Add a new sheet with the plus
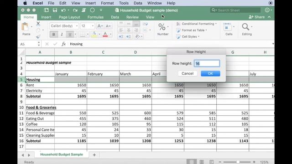The height and width of the screenshot is (164, 292). point(94,155)
